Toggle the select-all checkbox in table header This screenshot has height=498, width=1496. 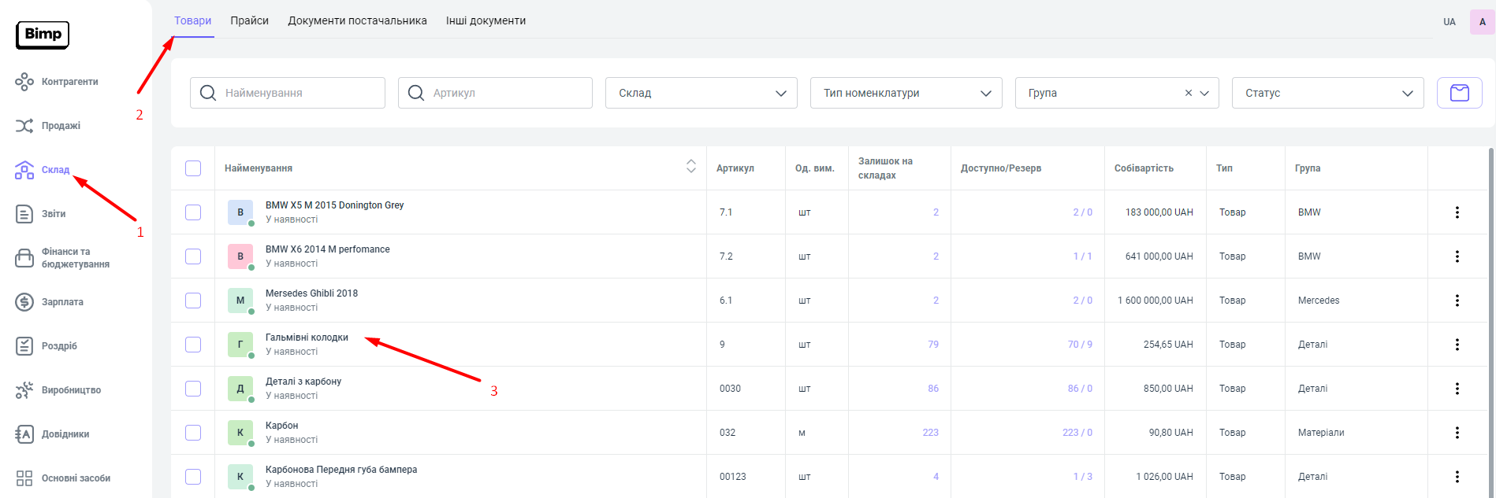[193, 168]
